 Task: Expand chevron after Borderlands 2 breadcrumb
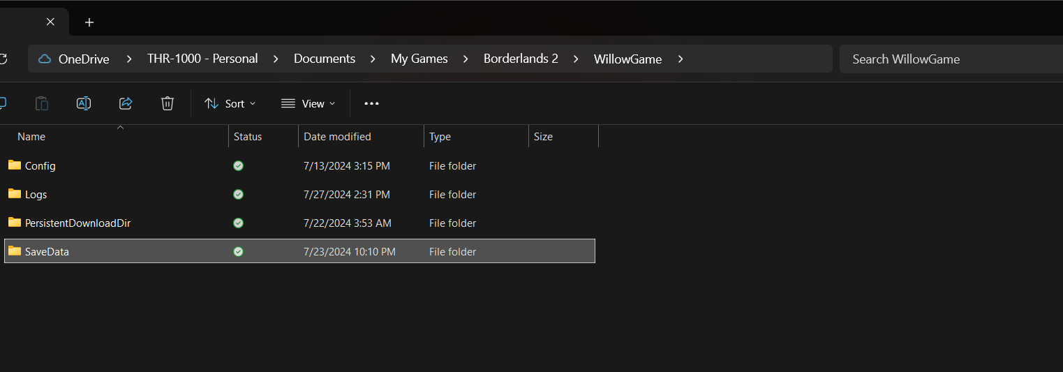[x=576, y=59]
